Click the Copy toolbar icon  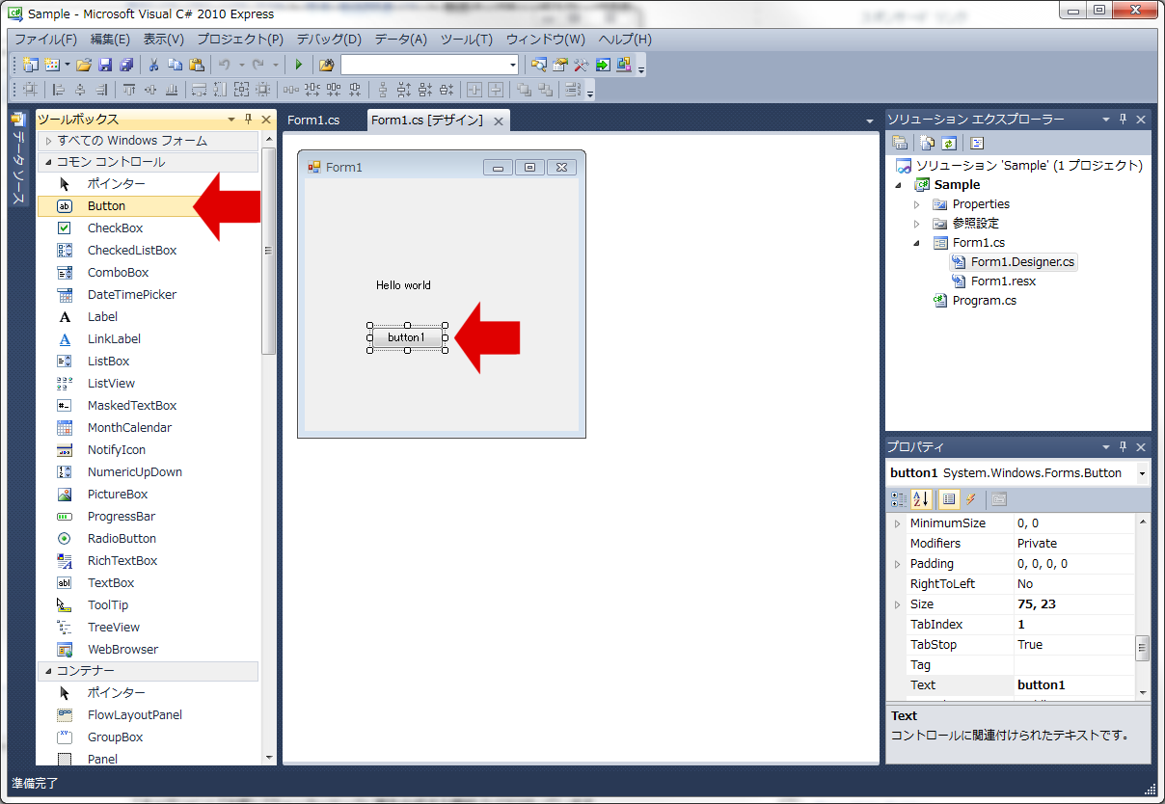click(x=175, y=65)
